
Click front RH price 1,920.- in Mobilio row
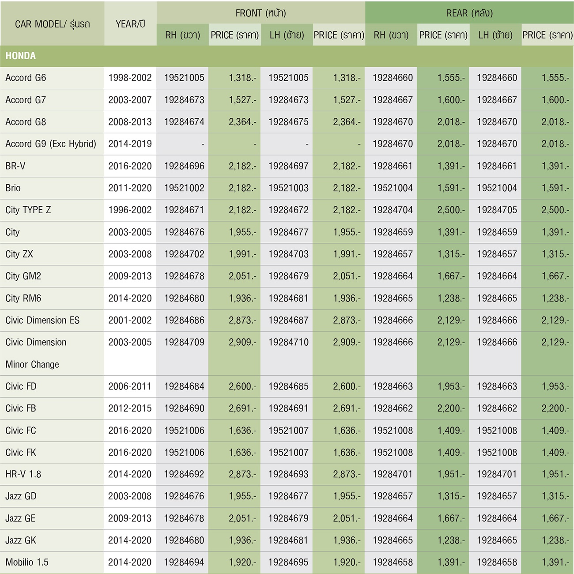tap(242, 563)
